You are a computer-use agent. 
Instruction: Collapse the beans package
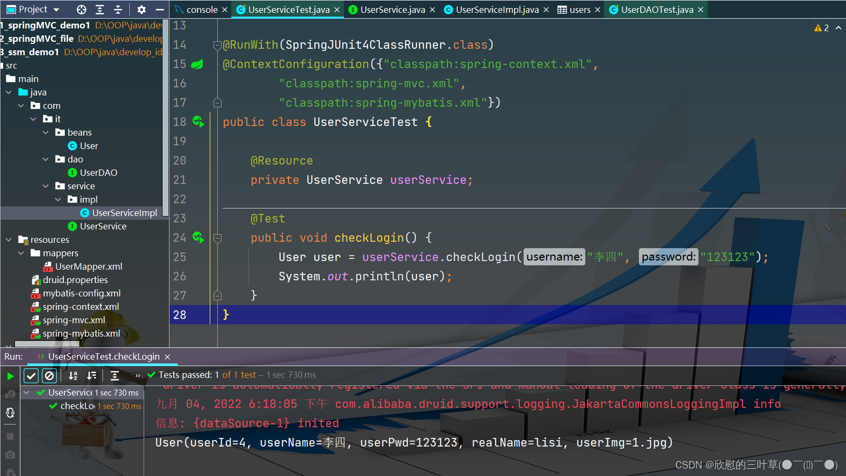click(46, 132)
